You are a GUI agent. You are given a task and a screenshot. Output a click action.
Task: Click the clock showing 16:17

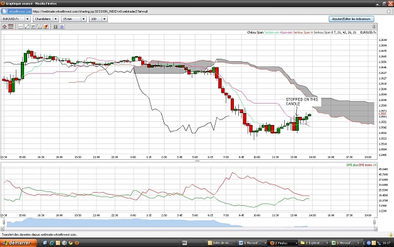(x=386, y=243)
